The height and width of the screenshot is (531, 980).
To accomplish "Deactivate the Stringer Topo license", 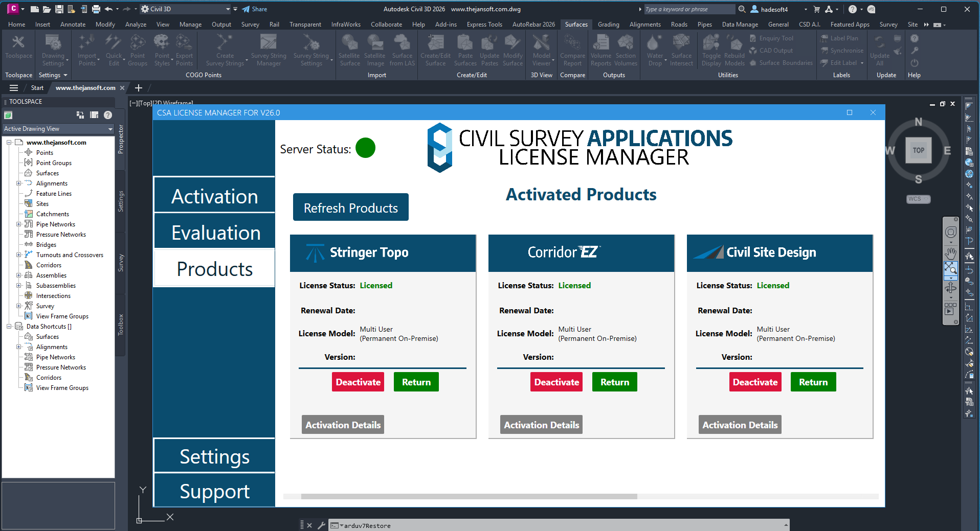I will pyautogui.click(x=358, y=382).
